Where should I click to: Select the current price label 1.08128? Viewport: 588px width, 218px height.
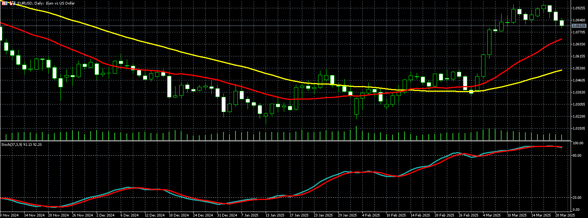click(x=579, y=26)
